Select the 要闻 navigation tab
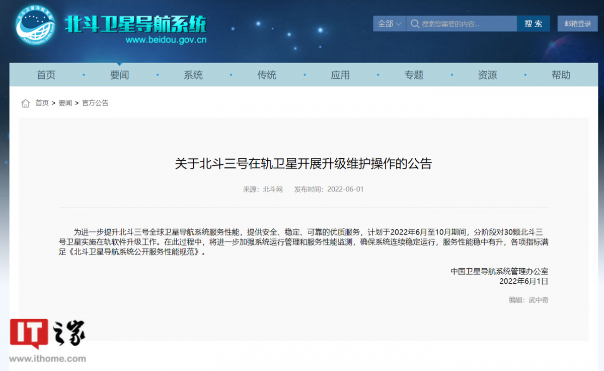604x371 pixels. 119,75
